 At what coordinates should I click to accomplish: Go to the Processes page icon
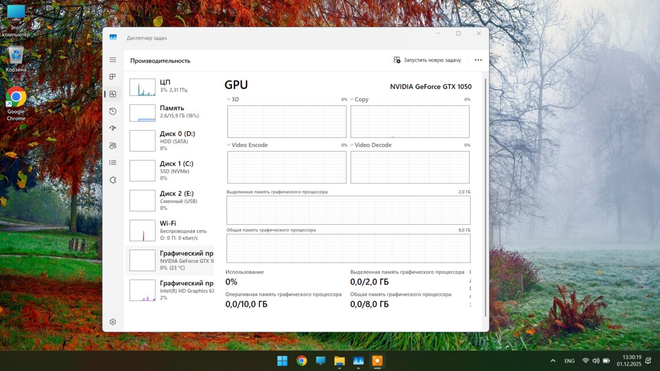(112, 77)
